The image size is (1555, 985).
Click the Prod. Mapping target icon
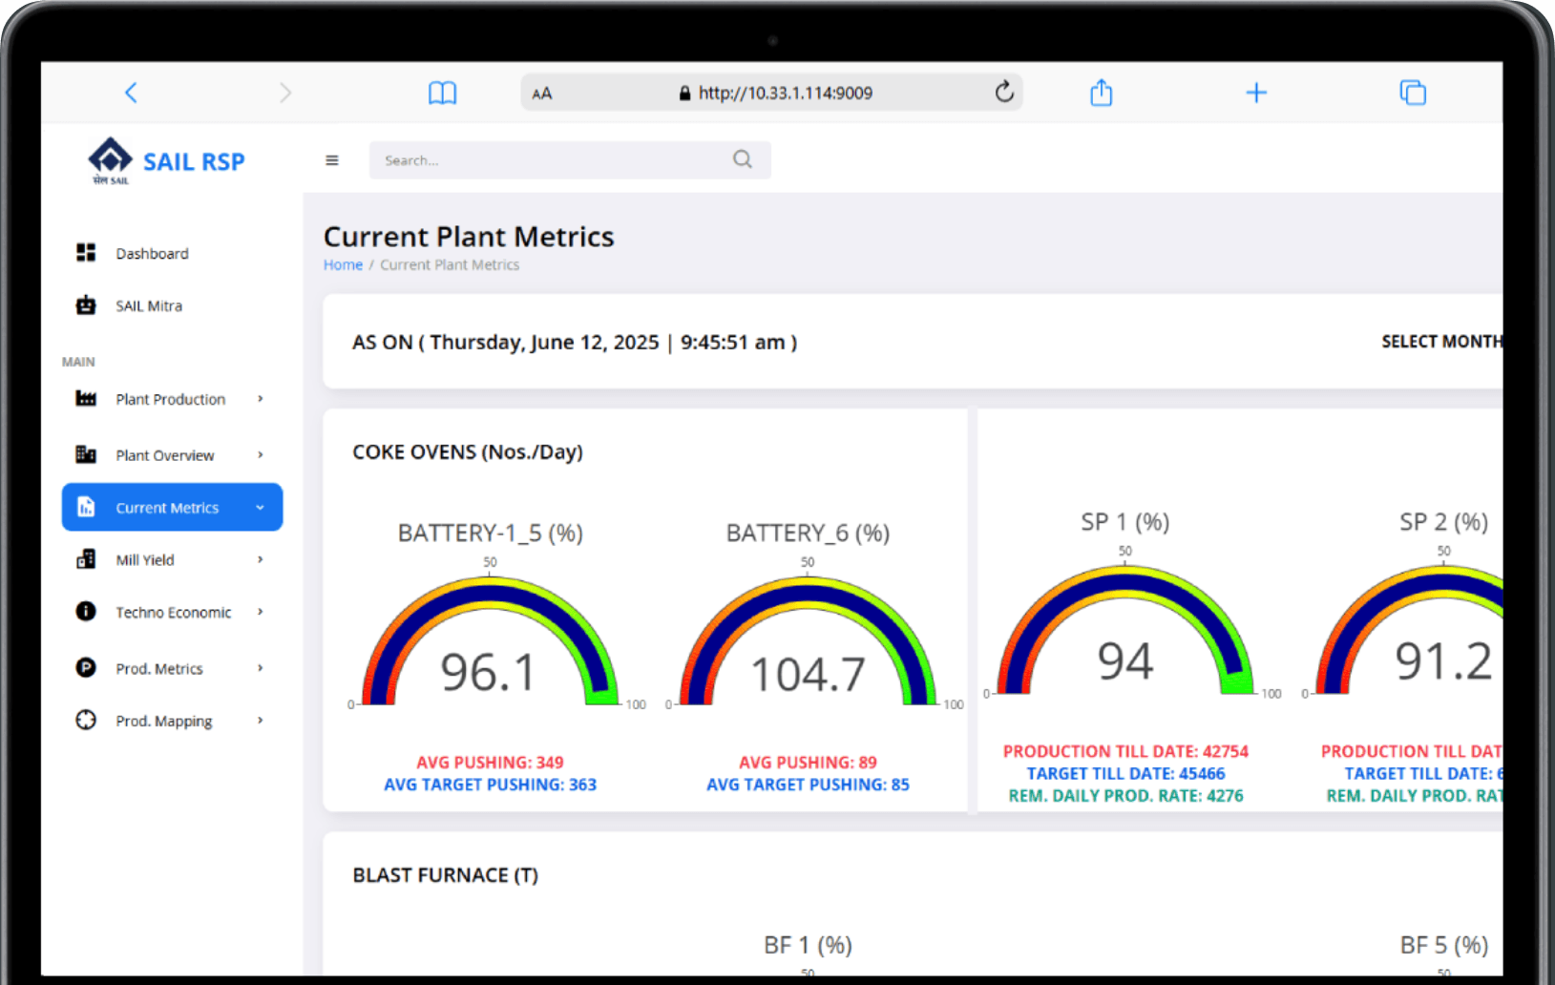click(85, 721)
